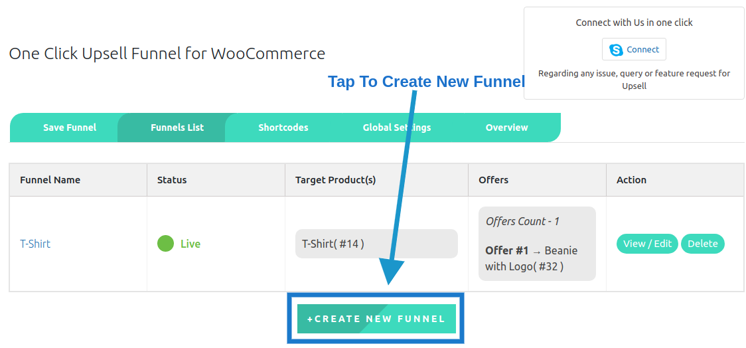Select the Offer #1 Beanie with Logo text
This screenshot has height=348, width=746.
[532, 258]
